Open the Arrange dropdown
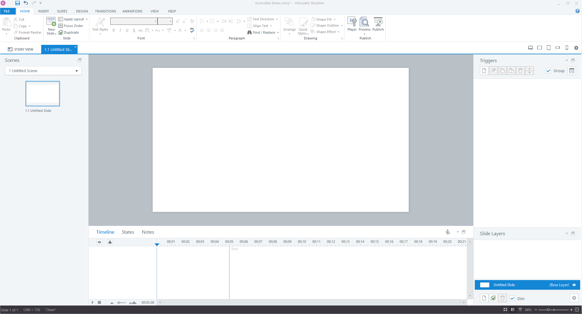This screenshot has height=314, width=582. coord(289,26)
